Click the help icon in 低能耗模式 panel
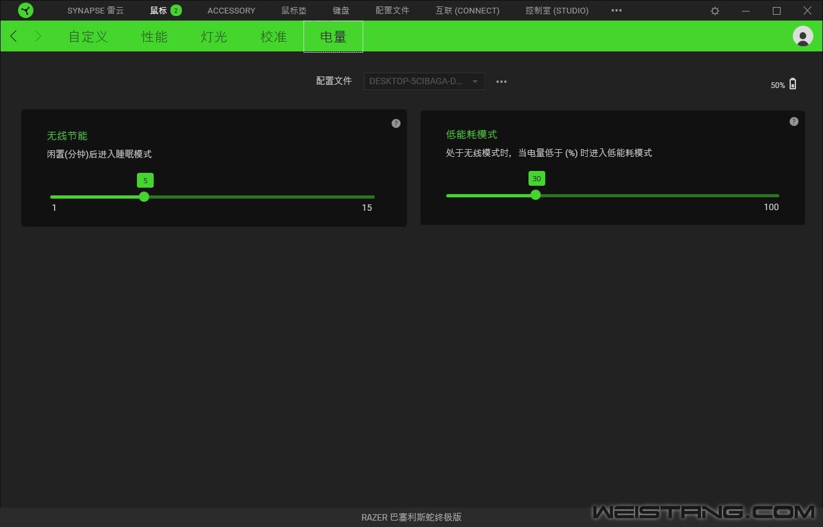This screenshot has height=527, width=823. click(x=794, y=121)
